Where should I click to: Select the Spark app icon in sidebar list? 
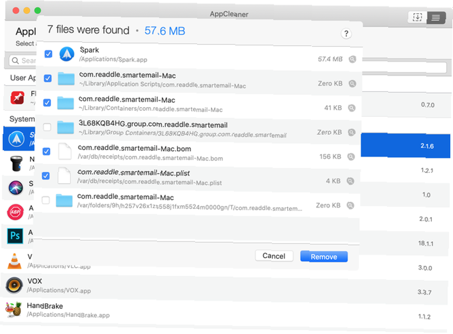point(16,138)
